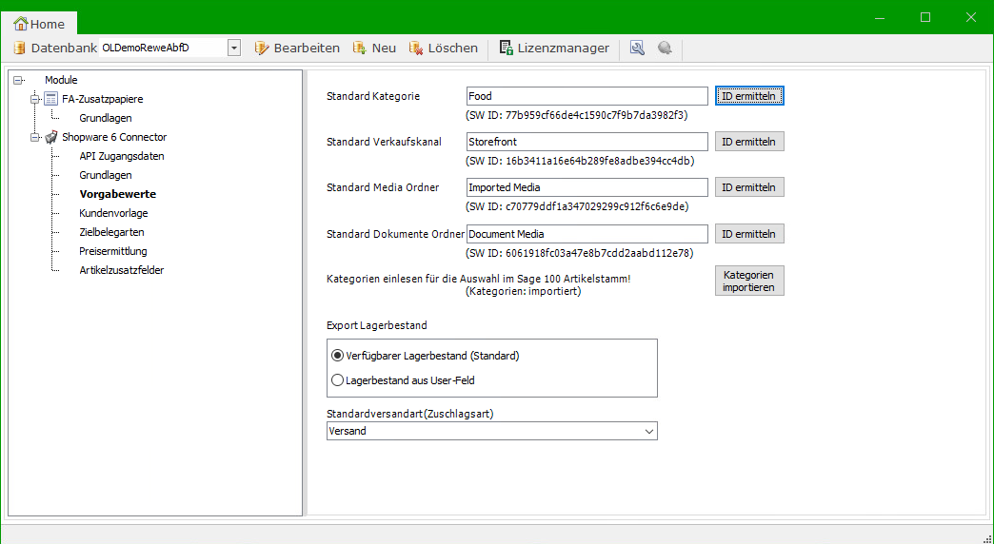Open API Zugangsdaten in the module tree
This screenshot has height=544, width=994.
[121, 156]
